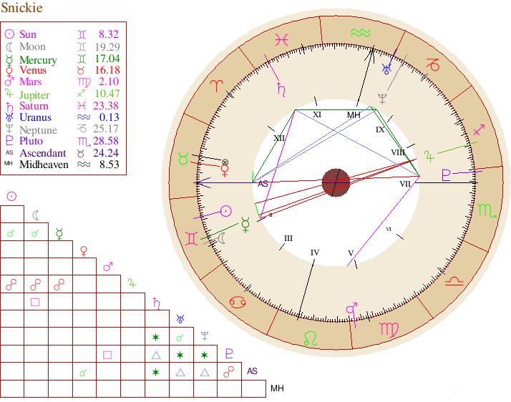Click the 'Neptune' name in the legend

[x=39, y=130]
